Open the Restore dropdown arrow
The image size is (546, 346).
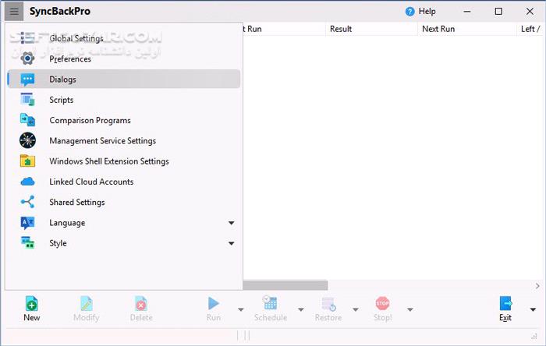[x=356, y=309]
